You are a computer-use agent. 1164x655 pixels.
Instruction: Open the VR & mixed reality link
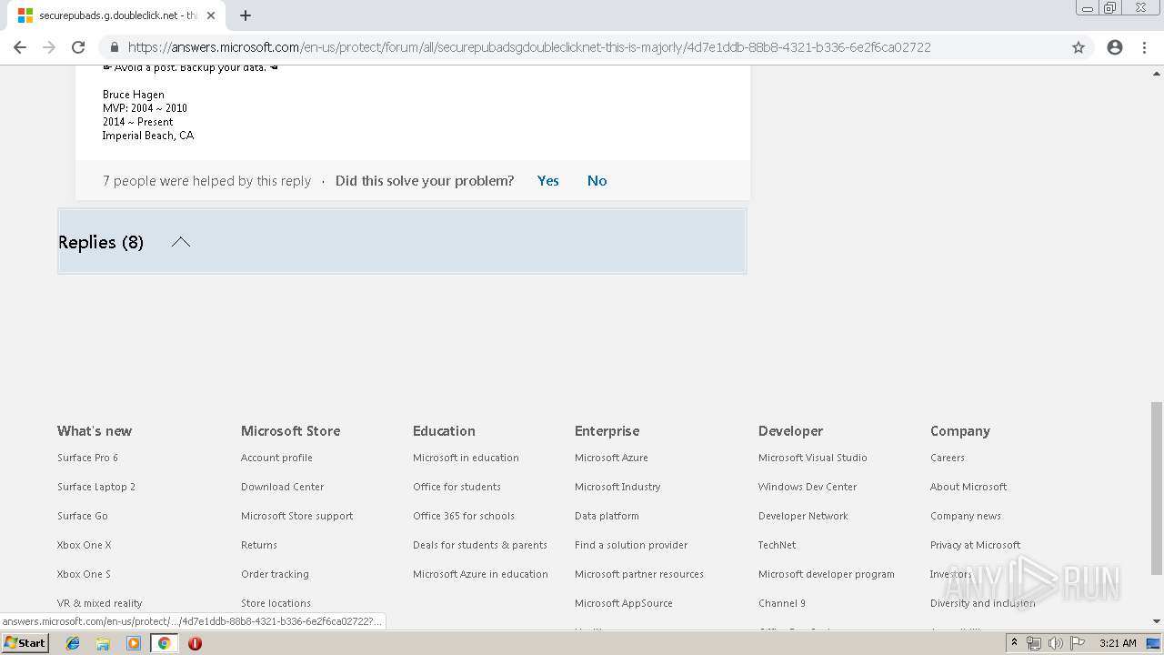point(100,603)
